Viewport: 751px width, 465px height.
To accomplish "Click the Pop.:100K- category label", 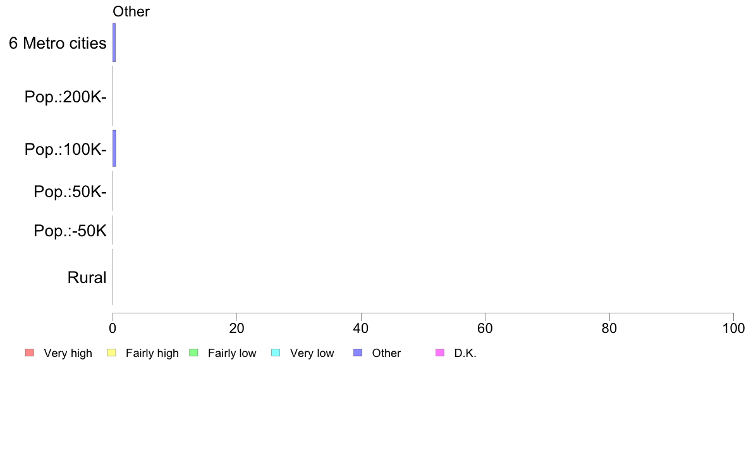I will tap(66, 149).
